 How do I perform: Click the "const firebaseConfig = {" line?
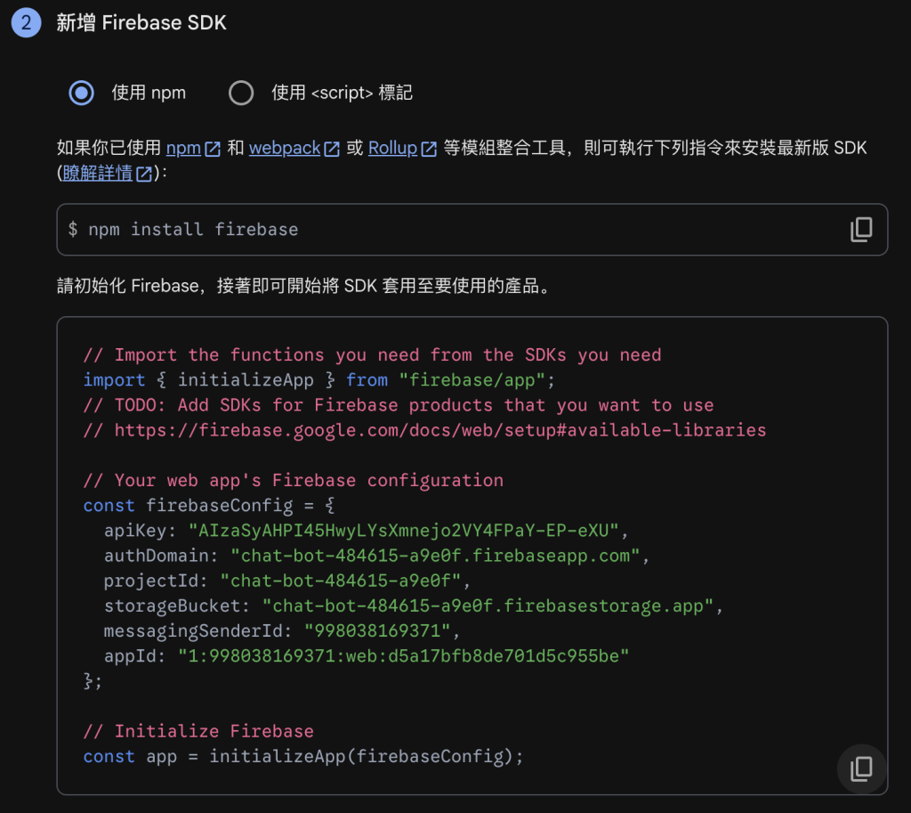pos(209,505)
